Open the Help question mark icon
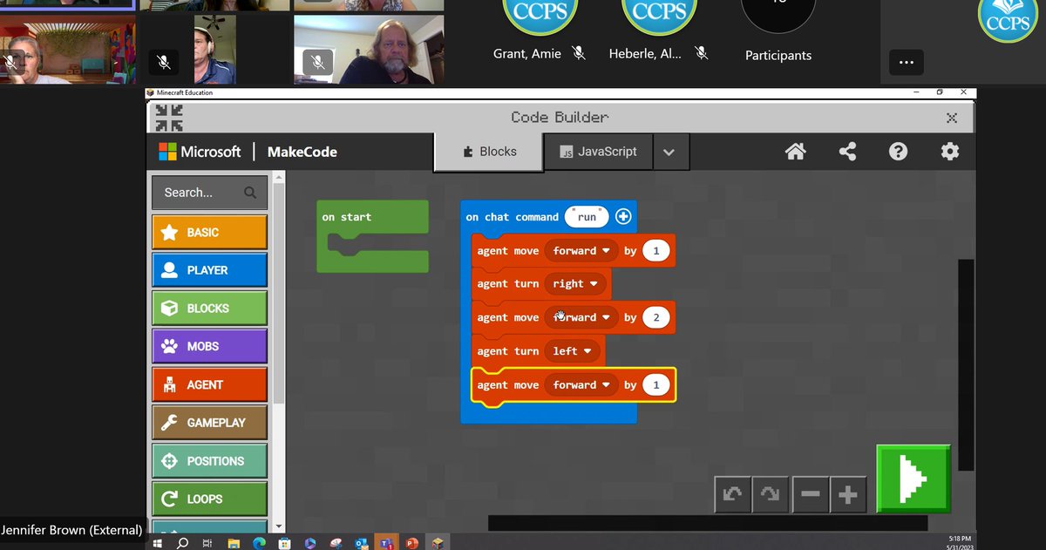 [x=898, y=152]
